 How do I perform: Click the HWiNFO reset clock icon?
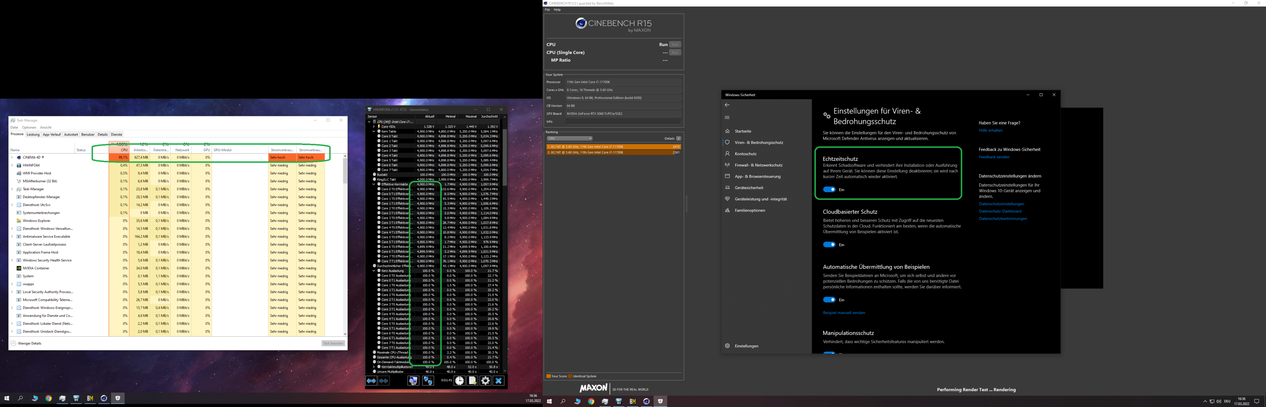(x=459, y=381)
